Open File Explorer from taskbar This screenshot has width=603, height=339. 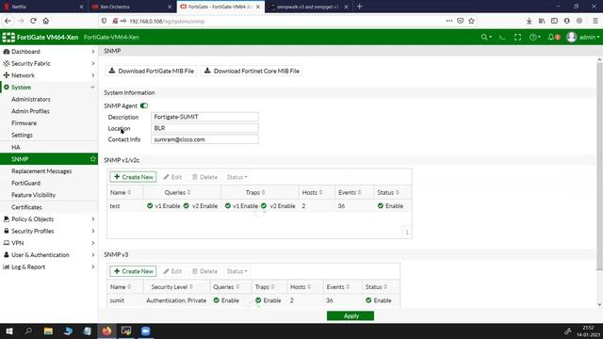click(x=48, y=331)
